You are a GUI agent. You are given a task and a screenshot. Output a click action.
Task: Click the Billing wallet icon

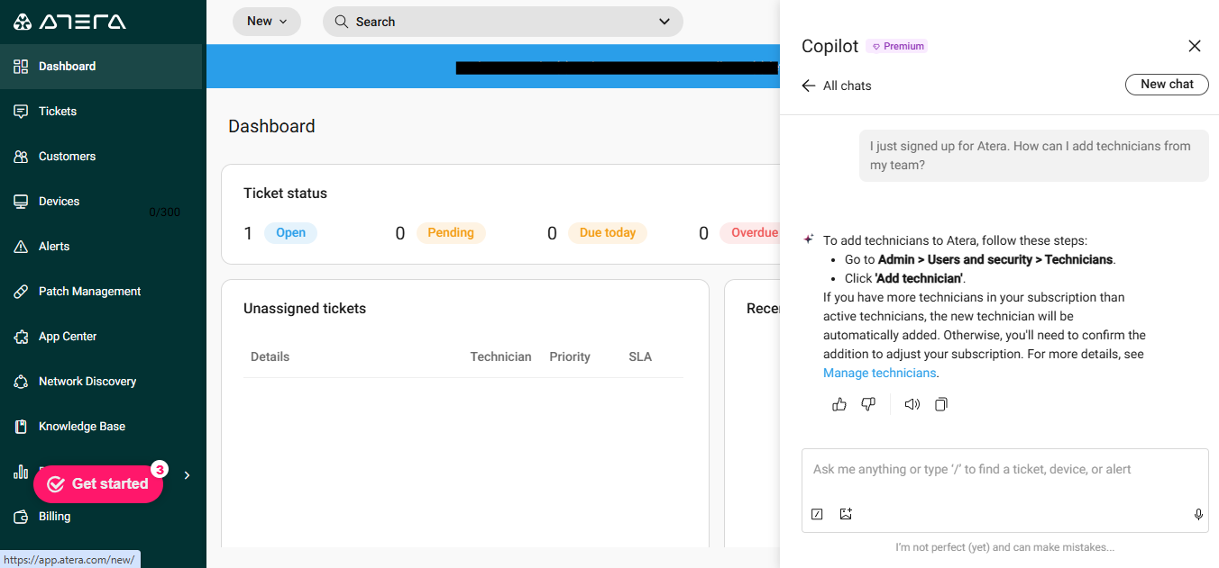coord(21,517)
